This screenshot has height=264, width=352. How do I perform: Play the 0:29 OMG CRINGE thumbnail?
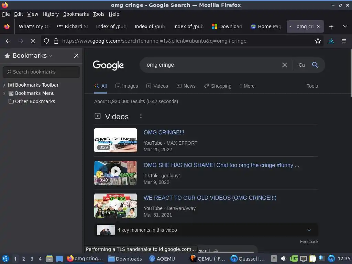pos(115,140)
